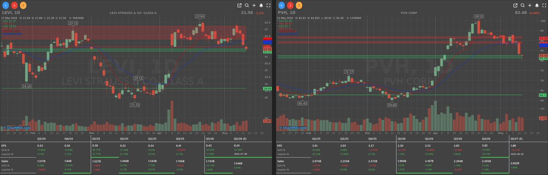Click plus icon on PVH chart

pos(530,5)
